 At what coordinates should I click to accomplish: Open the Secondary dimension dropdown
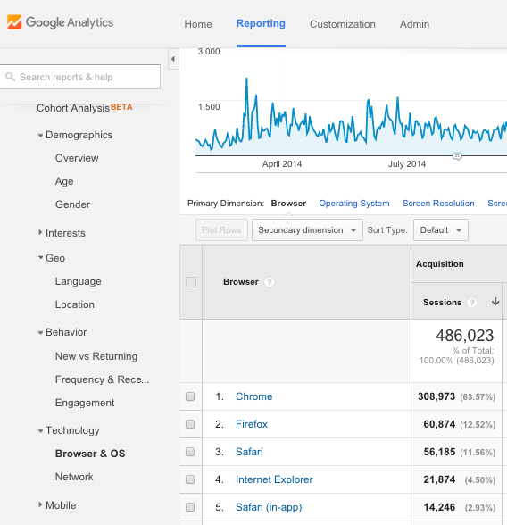[307, 230]
